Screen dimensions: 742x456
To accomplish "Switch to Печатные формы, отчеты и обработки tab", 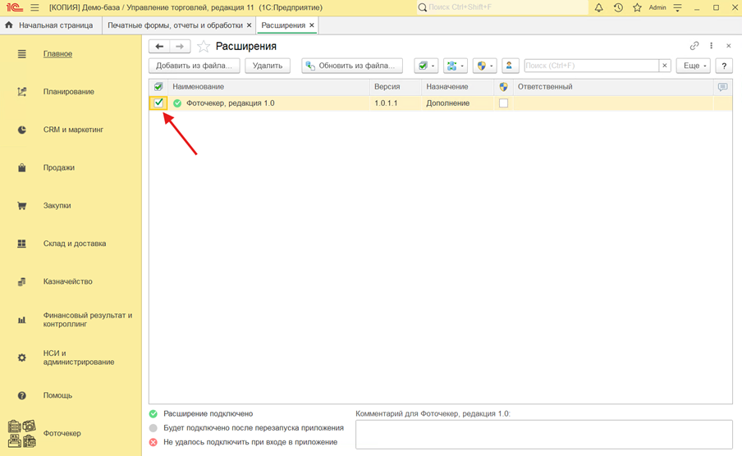I will point(175,25).
